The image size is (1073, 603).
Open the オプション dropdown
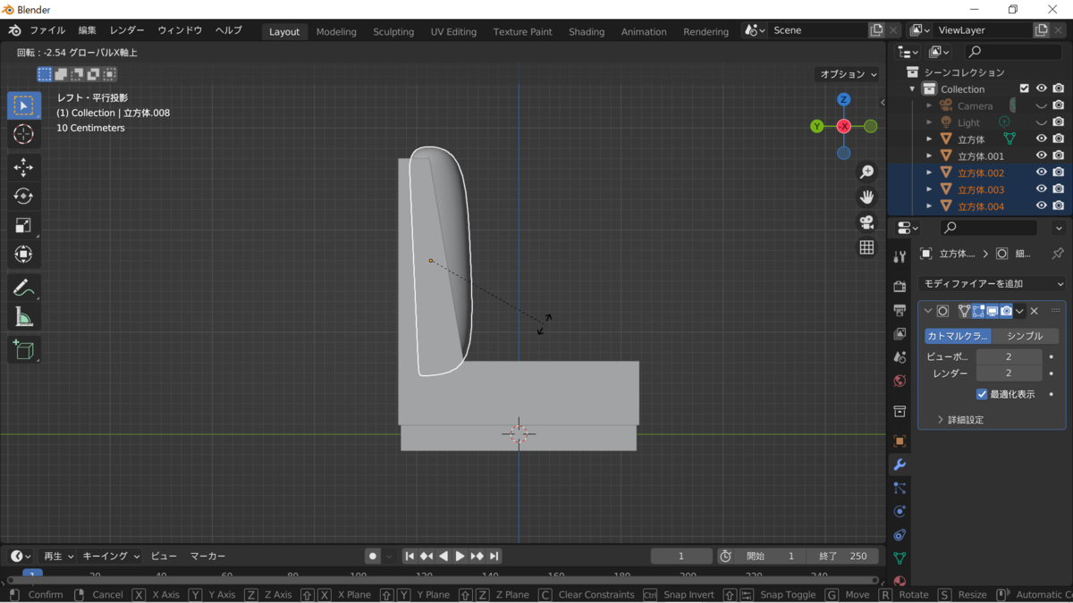[848, 74]
